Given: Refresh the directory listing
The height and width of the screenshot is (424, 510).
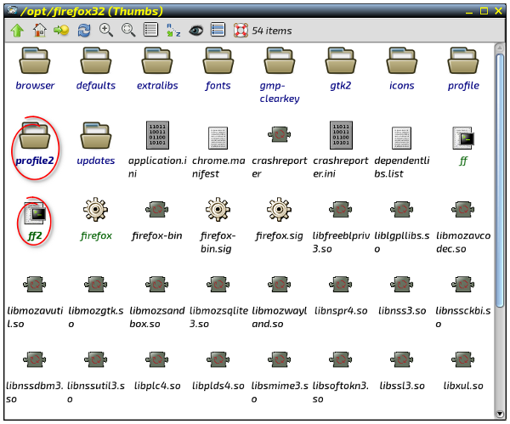Looking at the screenshot, I should (x=83, y=31).
